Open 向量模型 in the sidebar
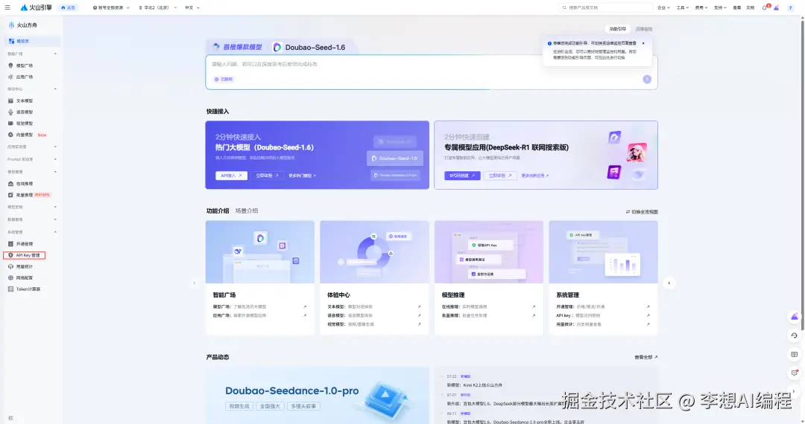The width and height of the screenshot is (805, 424). click(x=25, y=135)
